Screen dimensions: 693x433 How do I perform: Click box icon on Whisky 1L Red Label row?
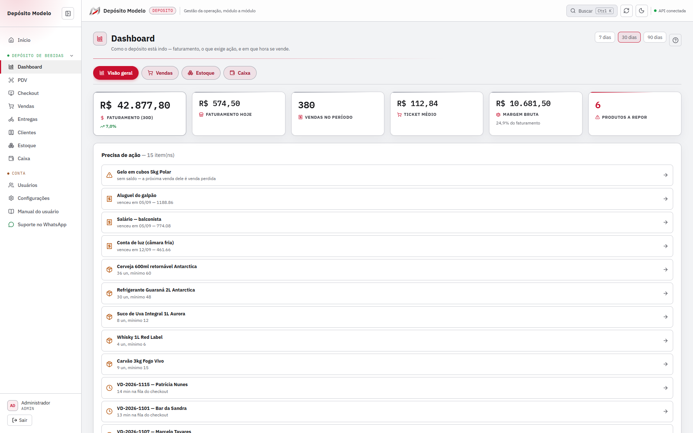tap(109, 341)
